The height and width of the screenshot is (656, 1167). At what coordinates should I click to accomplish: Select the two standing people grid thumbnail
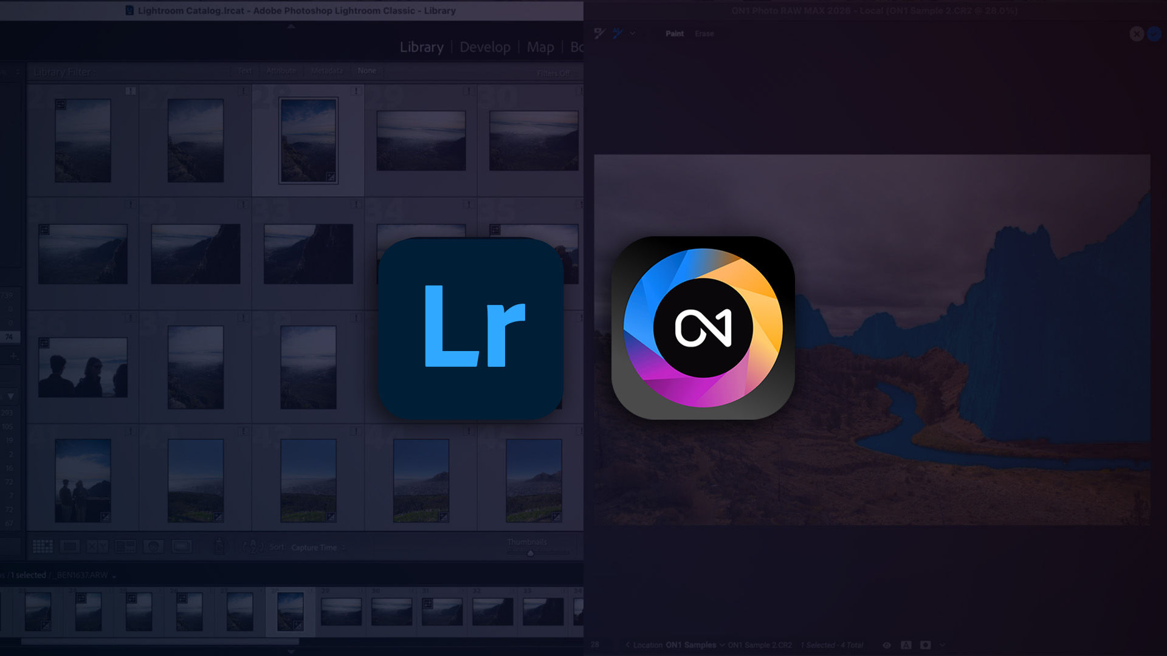(83, 480)
